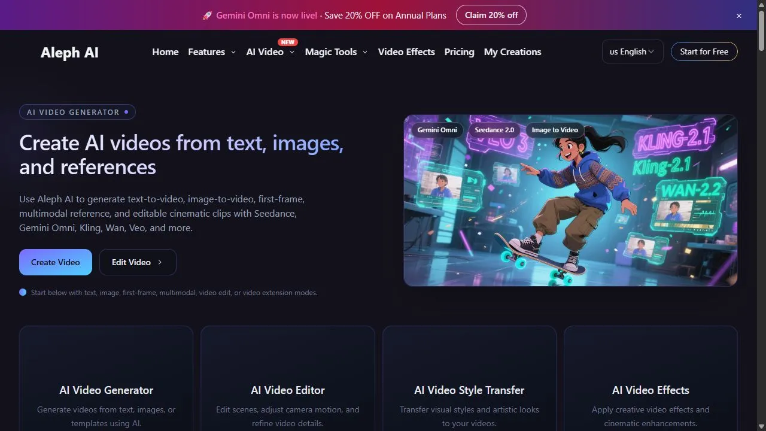Click Start for Free button
766x431 pixels.
pos(704,51)
